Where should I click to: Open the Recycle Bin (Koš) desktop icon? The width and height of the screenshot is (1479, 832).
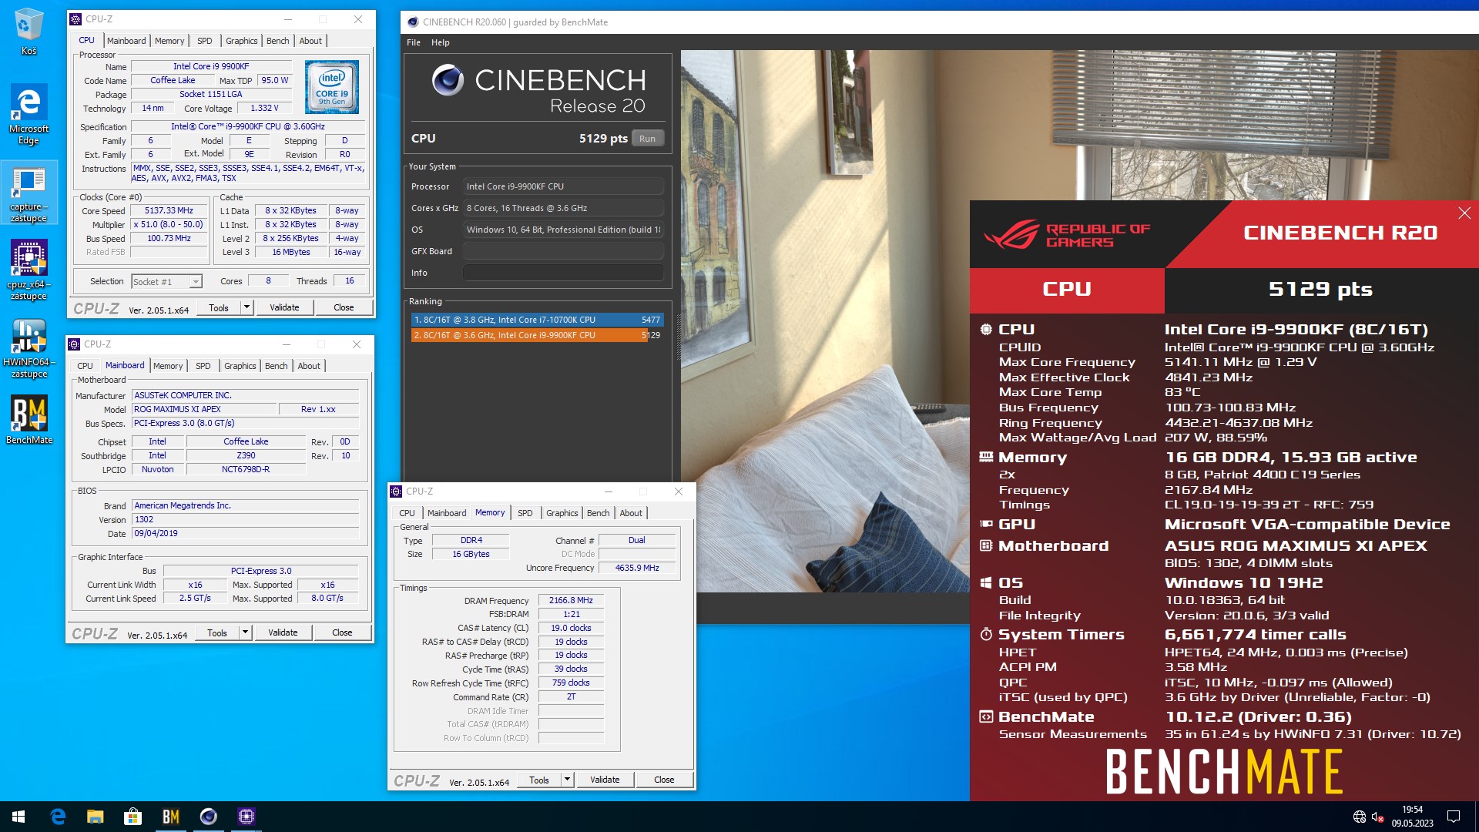point(29,31)
